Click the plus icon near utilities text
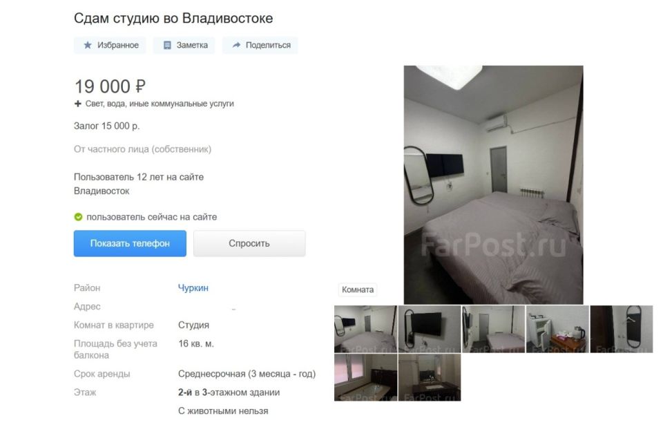 78,104
